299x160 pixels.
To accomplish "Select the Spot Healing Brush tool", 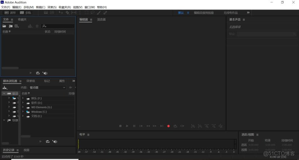I will pyautogui.click(x=105, y=13).
